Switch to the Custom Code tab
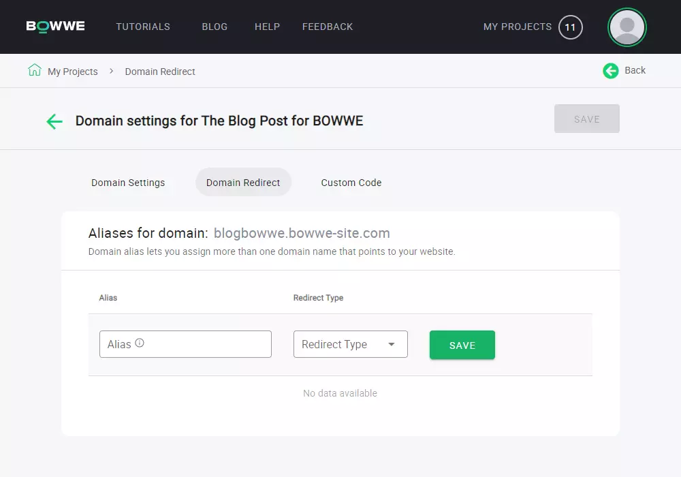This screenshot has width=681, height=477. coord(351,183)
